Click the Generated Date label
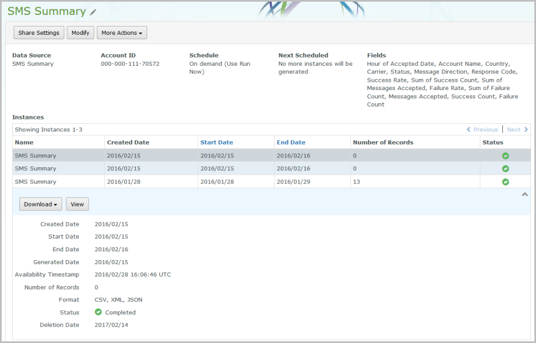 56,262
